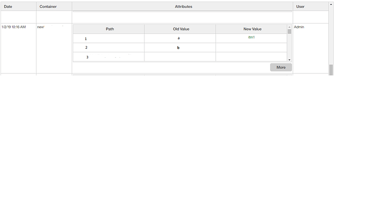369x207 pixels.
Task: Click the More button
Action: 281,67
